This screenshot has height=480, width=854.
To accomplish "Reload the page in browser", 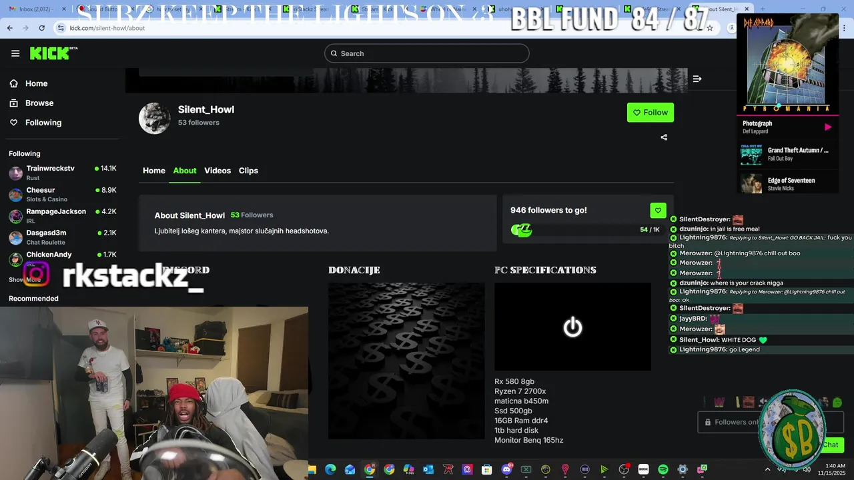I will pos(41,28).
